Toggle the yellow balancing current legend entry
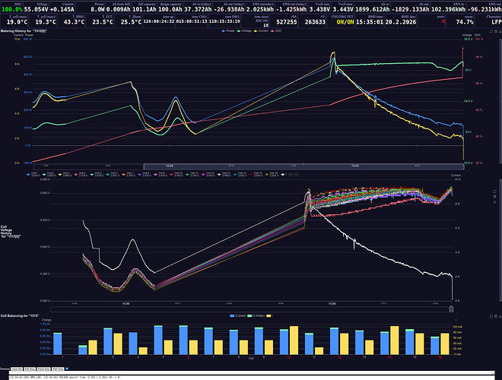Viewport: 502px width, 380px height. pos(269,314)
